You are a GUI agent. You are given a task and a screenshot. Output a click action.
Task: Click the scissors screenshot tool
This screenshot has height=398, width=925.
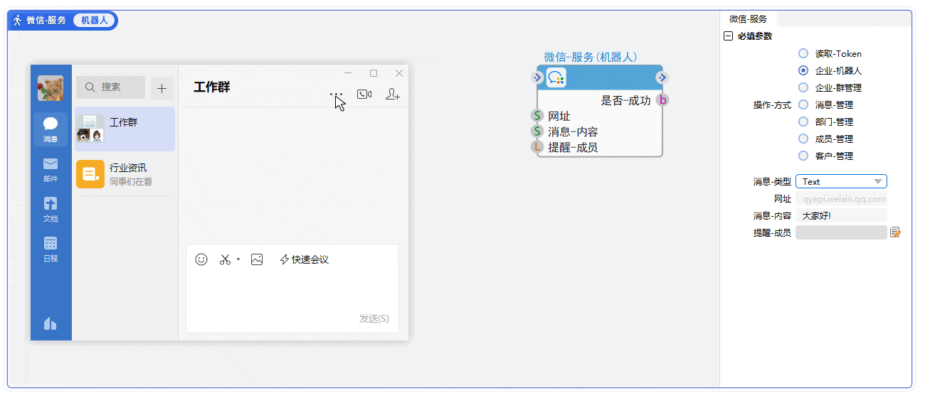tap(225, 259)
